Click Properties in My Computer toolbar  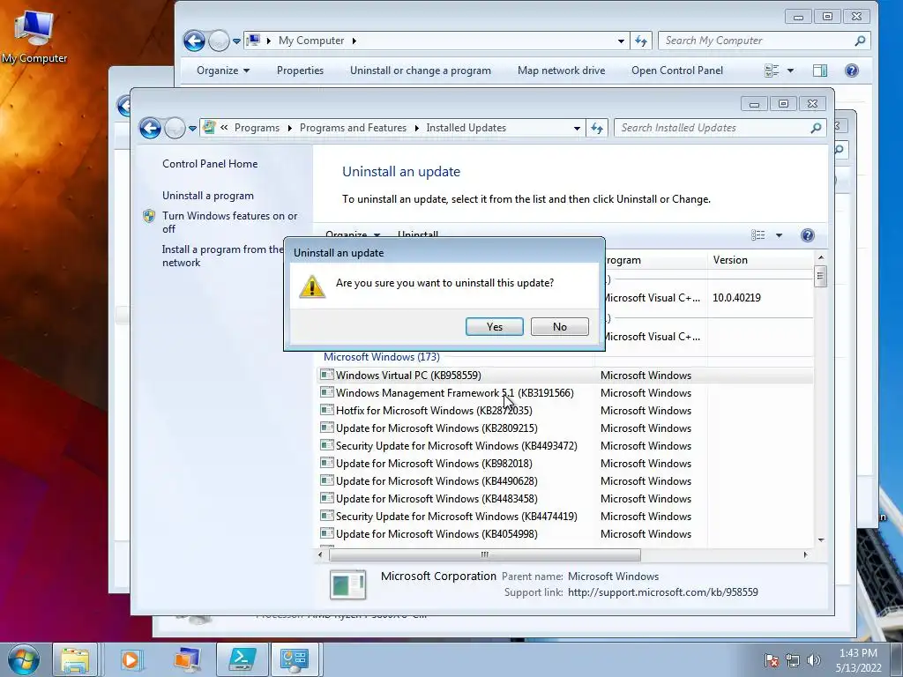tap(300, 71)
